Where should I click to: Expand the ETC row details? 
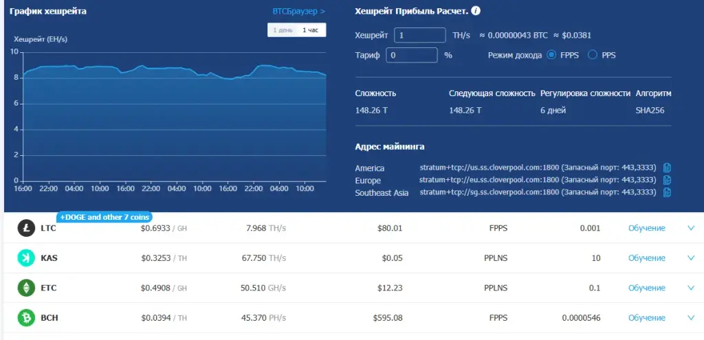pyautogui.click(x=691, y=288)
